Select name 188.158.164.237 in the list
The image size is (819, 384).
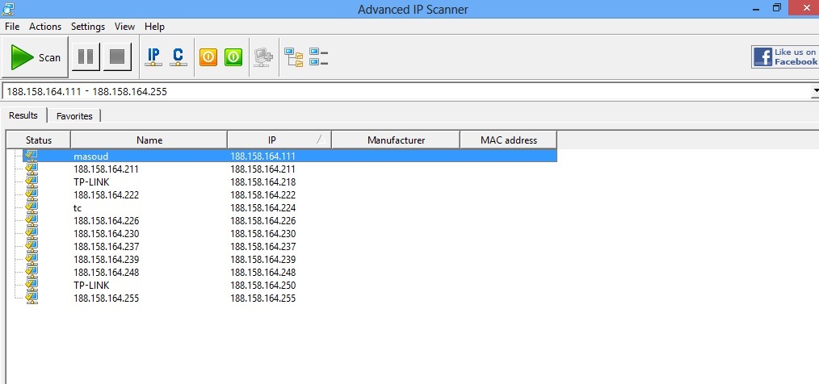(x=106, y=246)
